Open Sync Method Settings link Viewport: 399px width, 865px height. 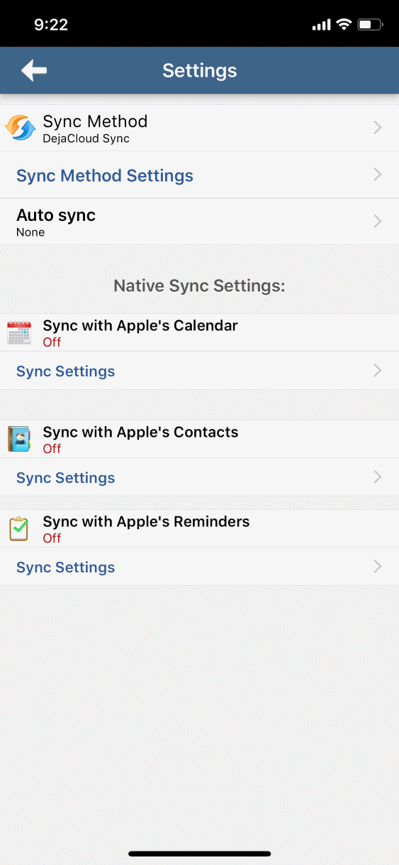tap(105, 175)
